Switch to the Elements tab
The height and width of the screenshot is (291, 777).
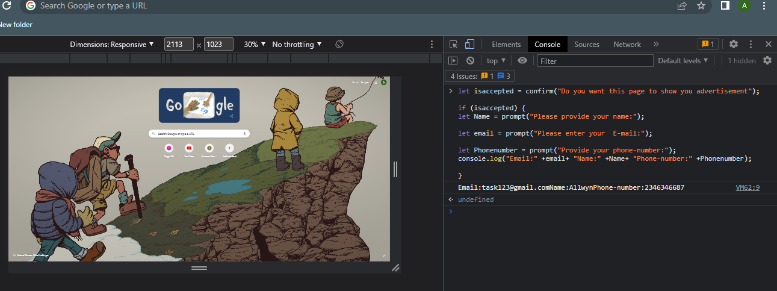[506, 44]
